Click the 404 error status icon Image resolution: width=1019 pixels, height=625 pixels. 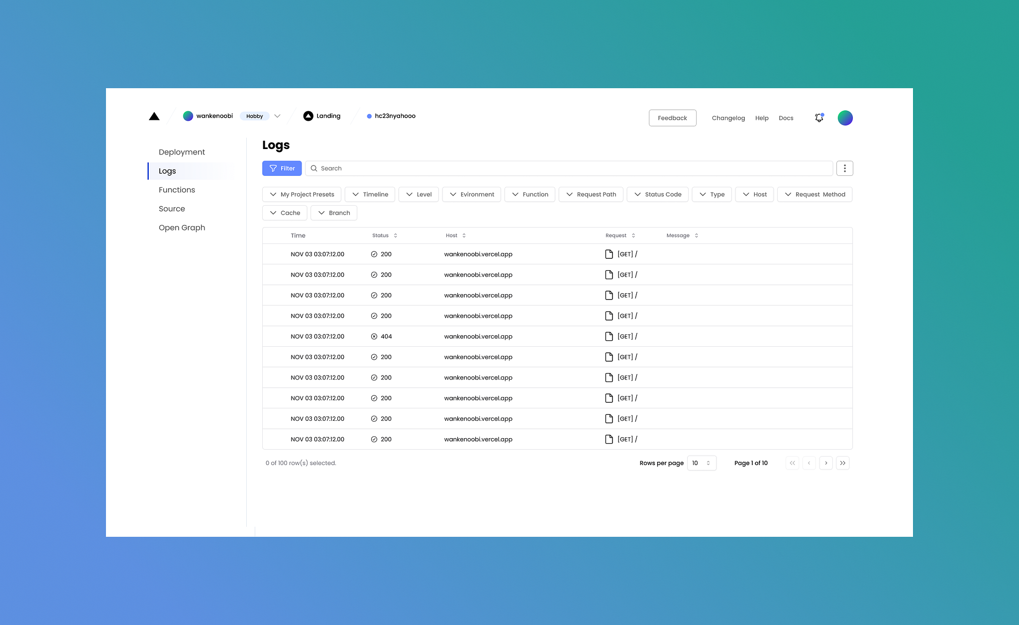[x=374, y=336]
